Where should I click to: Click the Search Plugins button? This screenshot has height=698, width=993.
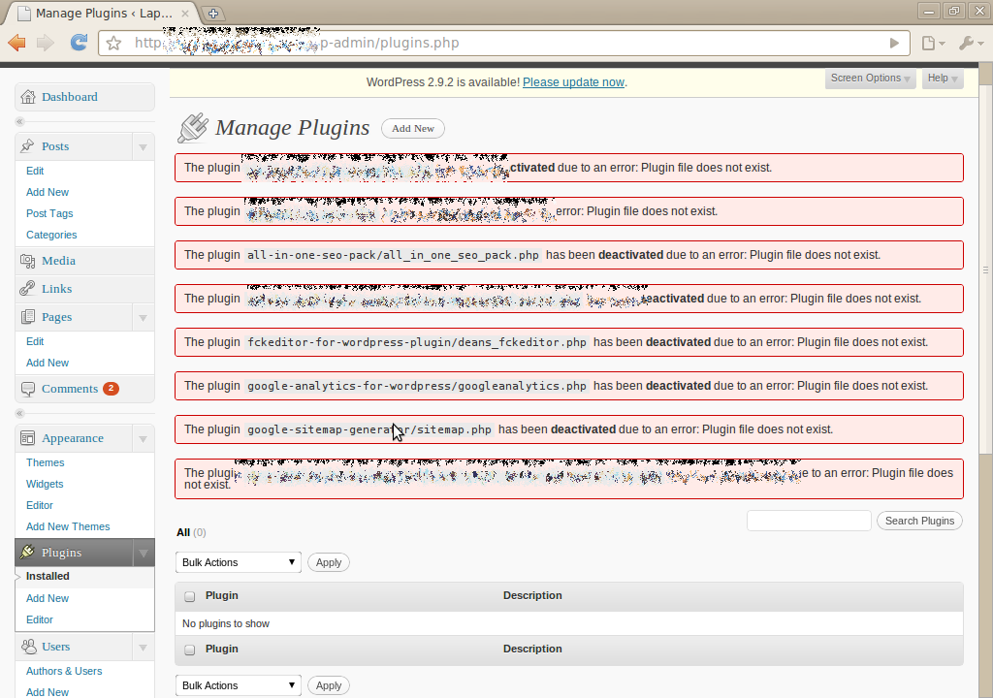tap(919, 521)
